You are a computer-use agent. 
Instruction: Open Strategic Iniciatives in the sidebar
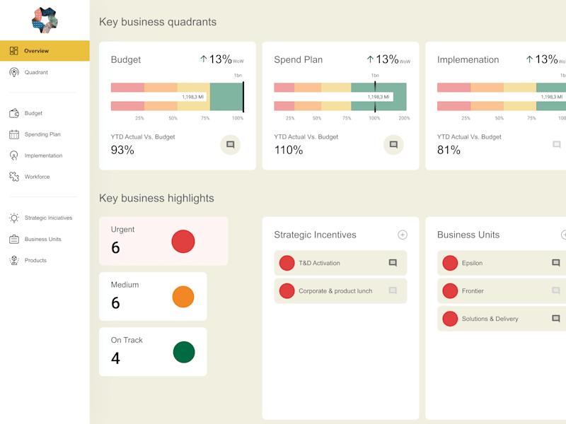[48, 218]
